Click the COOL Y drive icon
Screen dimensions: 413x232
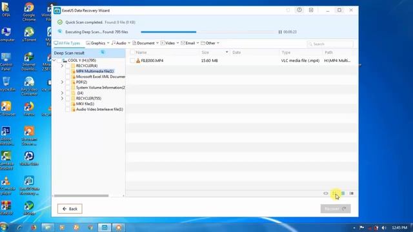(65, 61)
